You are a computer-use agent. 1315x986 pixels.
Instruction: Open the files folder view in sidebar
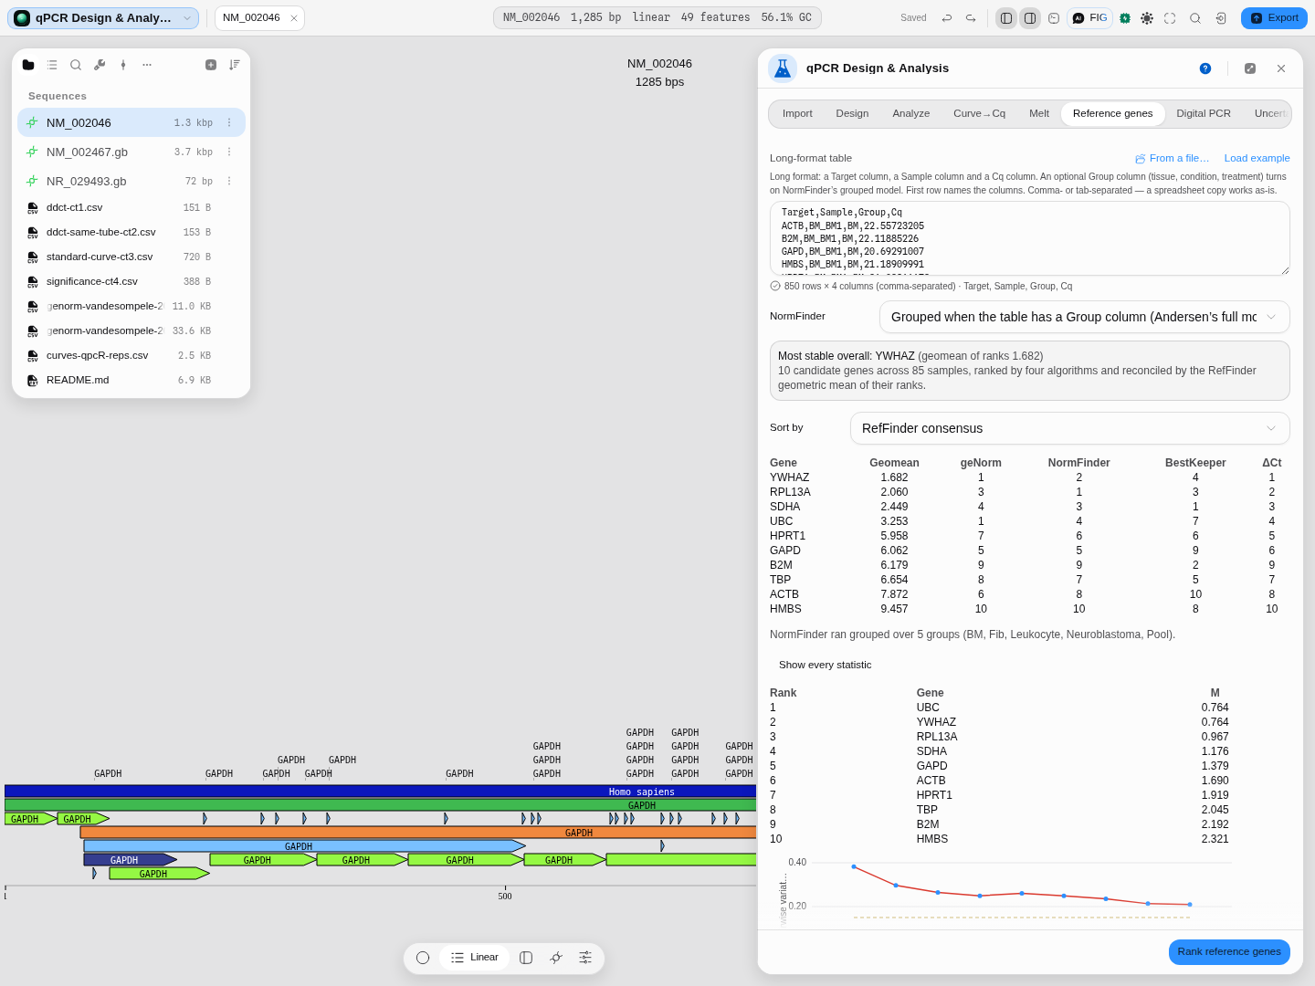point(28,65)
